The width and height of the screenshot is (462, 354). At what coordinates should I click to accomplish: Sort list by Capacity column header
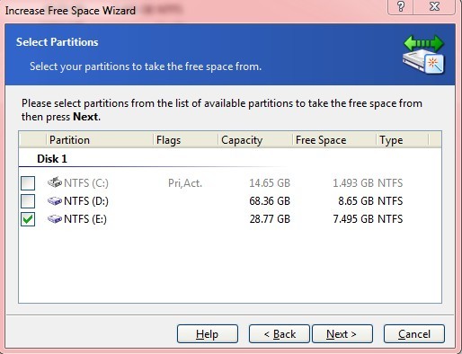[255, 140]
